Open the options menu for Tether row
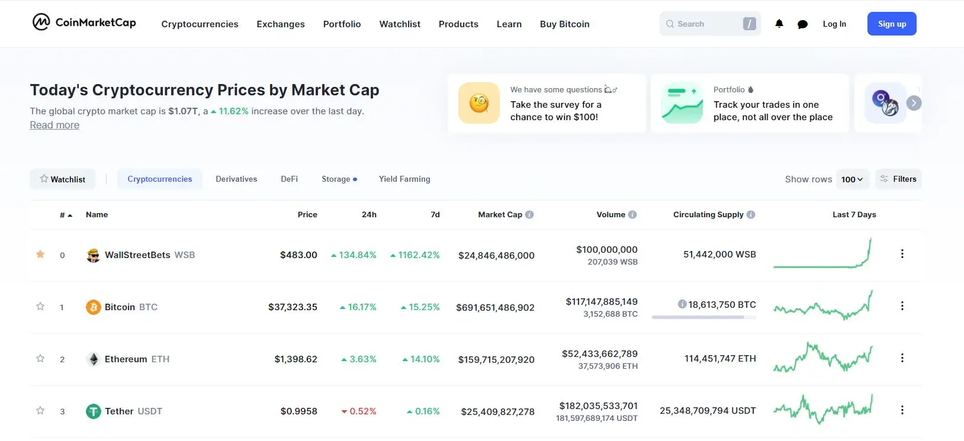Viewport: 964px width, 441px height. 902,410
